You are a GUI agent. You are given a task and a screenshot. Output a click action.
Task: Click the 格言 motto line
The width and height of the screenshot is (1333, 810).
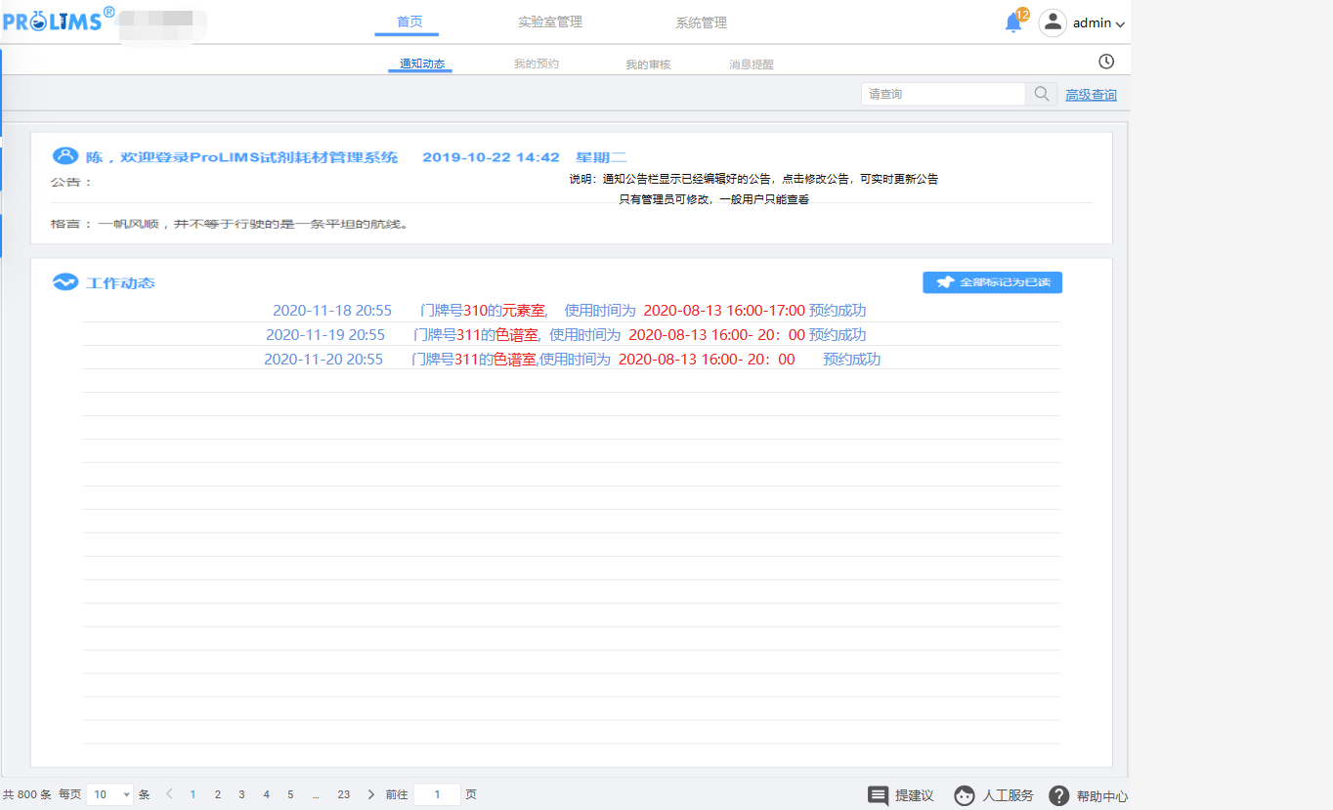pos(230,224)
